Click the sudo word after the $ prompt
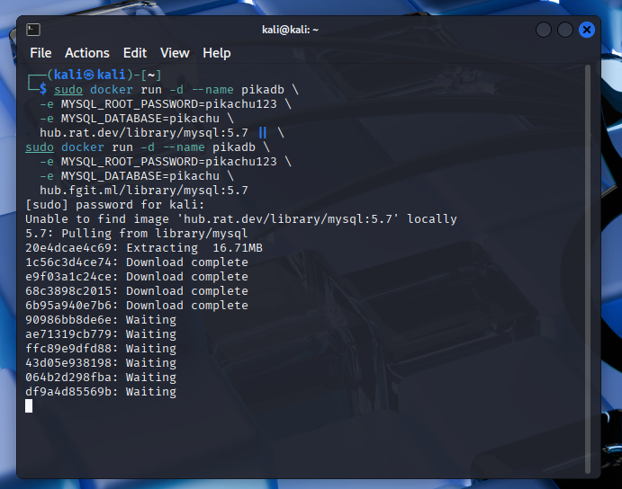Image resolution: width=622 pixels, height=489 pixels. click(68, 90)
